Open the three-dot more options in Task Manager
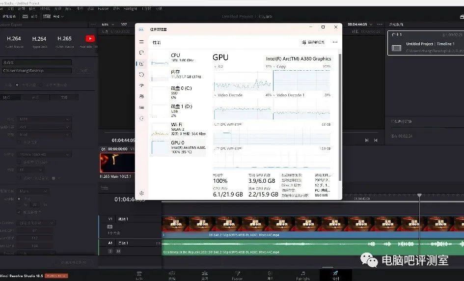The height and width of the screenshot is (281, 464). click(335, 42)
